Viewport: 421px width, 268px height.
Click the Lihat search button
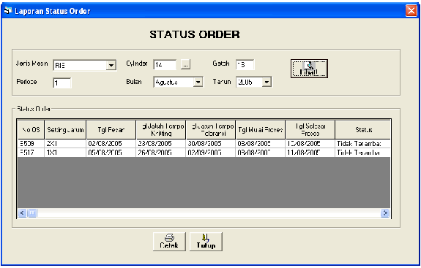[309, 69]
